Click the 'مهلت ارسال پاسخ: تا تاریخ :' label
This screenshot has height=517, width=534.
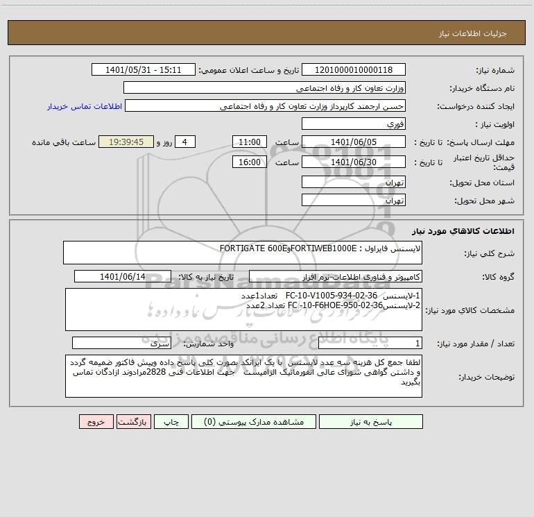click(464, 142)
